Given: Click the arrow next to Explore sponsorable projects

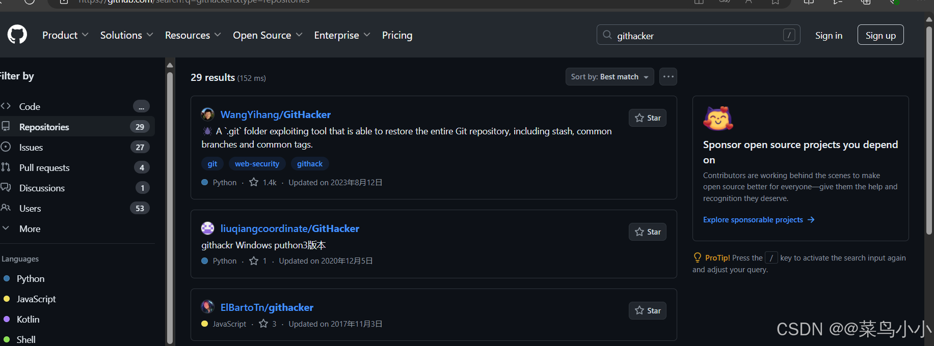Looking at the screenshot, I should point(811,220).
